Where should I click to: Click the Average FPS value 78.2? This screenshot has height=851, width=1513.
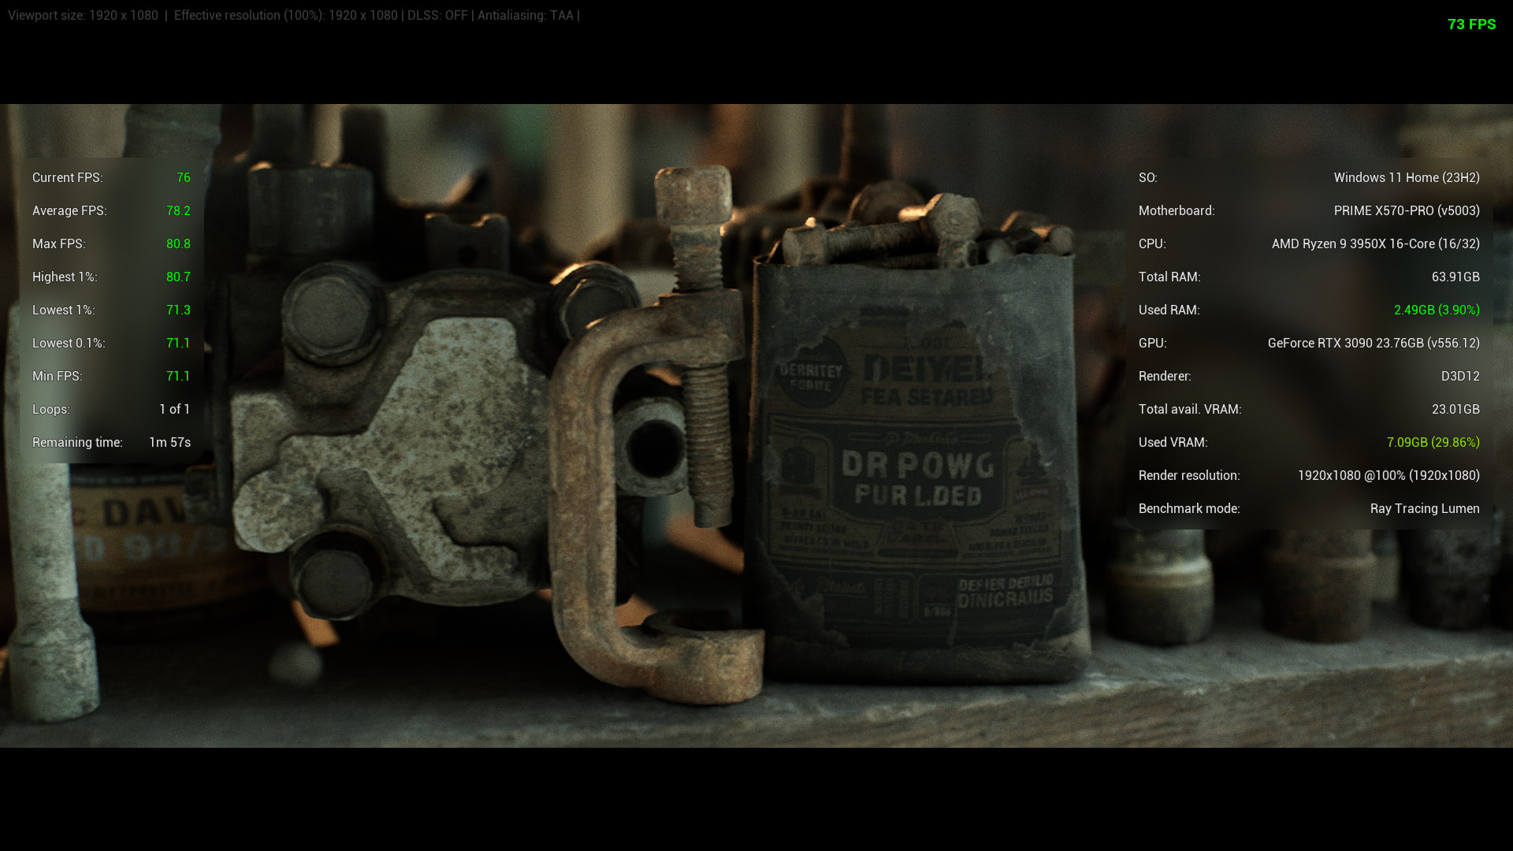point(177,210)
